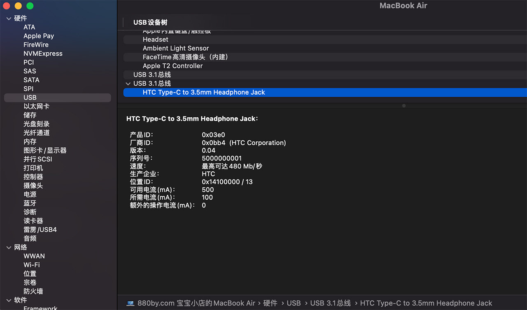Click the speed value 最高可达 480 Mb/秒
Screen dimensions: 527x310
(232, 166)
